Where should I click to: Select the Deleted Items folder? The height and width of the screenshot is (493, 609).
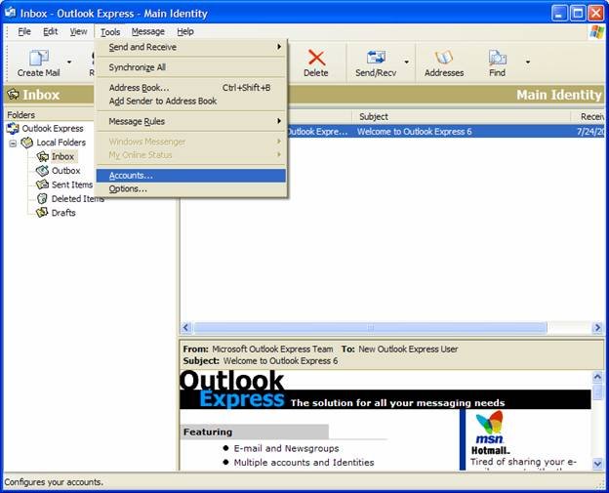click(x=78, y=198)
